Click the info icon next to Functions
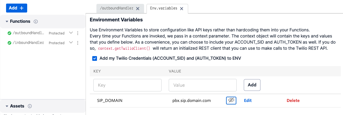The height and width of the screenshot is (115, 343). tap(36, 21)
